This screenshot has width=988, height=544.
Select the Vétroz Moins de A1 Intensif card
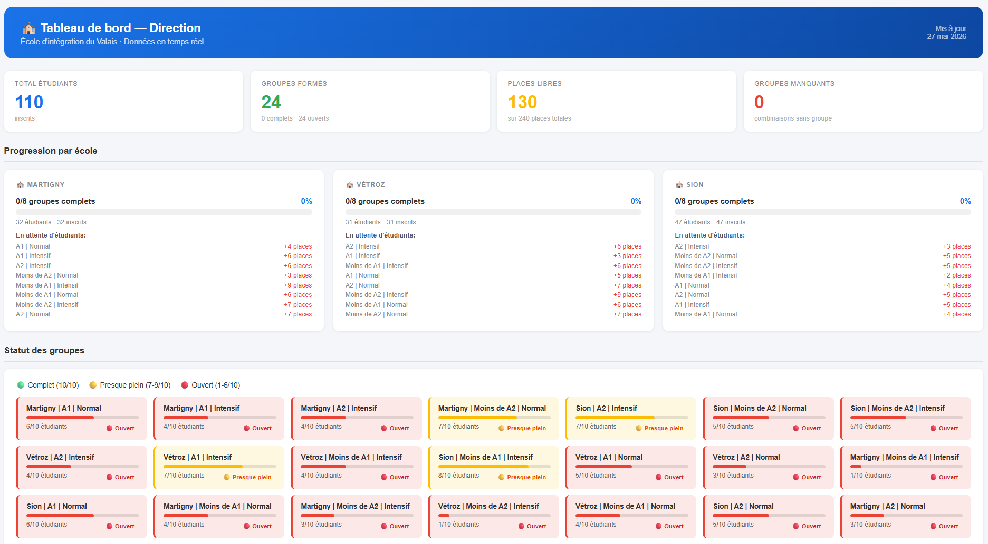click(356, 467)
